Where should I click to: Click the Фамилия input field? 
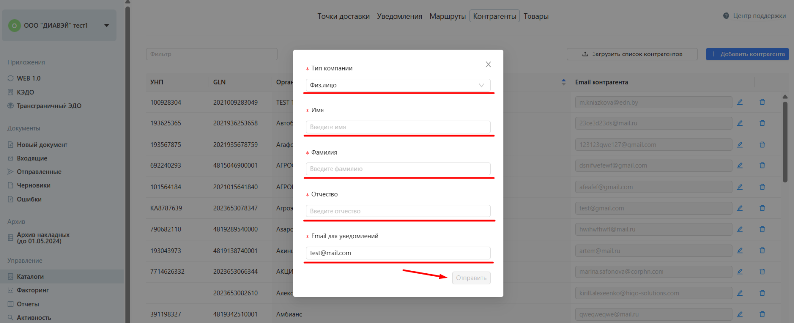pyautogui.click(x=397, y=169)
